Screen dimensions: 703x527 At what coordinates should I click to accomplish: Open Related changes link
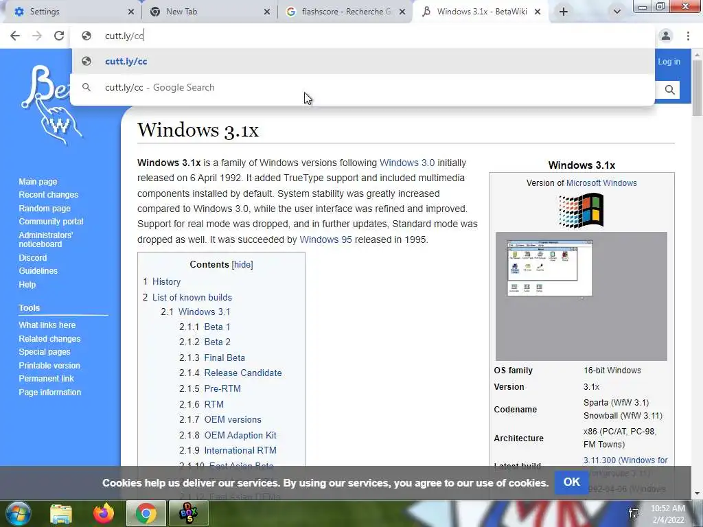tap(49, 339)
